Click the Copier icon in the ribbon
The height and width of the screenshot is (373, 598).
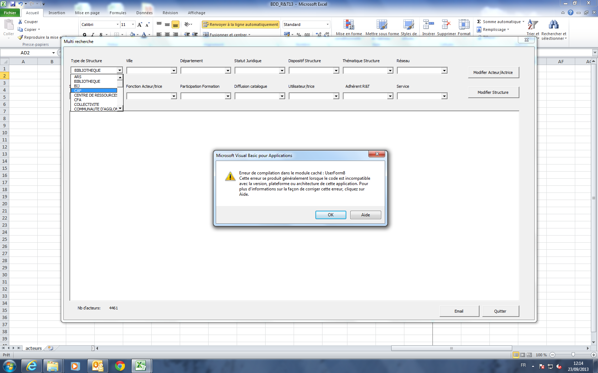pyautogui.click(x=20, y=29)
